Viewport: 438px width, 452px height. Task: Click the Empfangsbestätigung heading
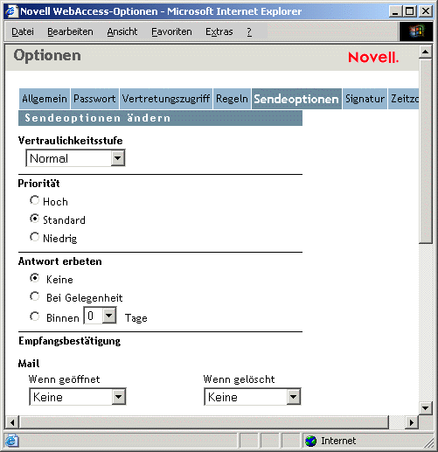coord(69,341)
